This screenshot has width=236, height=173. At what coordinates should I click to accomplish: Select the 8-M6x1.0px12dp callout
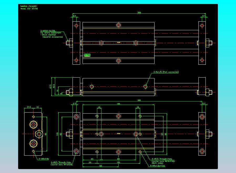pos(158,166)
